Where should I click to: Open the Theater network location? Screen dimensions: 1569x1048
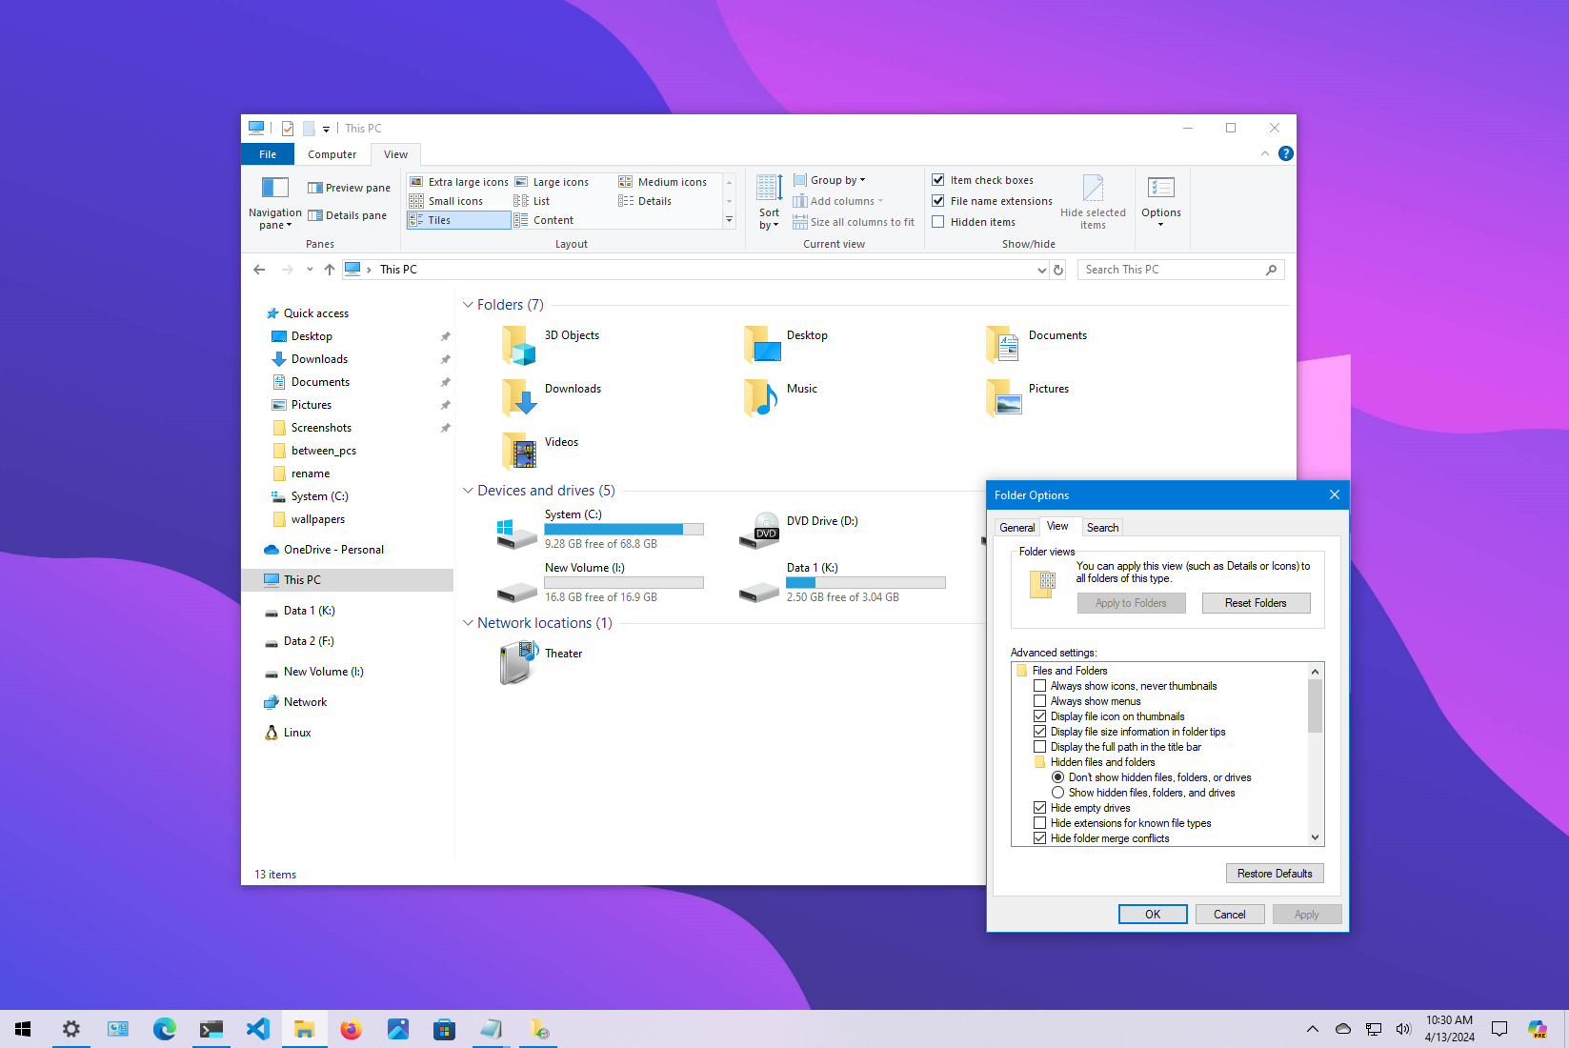pyautogui.click(x=541, y=663)
